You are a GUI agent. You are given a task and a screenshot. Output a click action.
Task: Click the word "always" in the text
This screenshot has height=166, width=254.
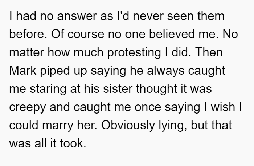[x=165, y=71]
